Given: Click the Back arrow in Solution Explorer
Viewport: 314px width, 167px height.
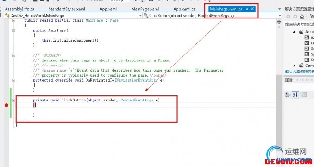Looking at the screenshot, I should pyautogui.click(x=289, y=17).
